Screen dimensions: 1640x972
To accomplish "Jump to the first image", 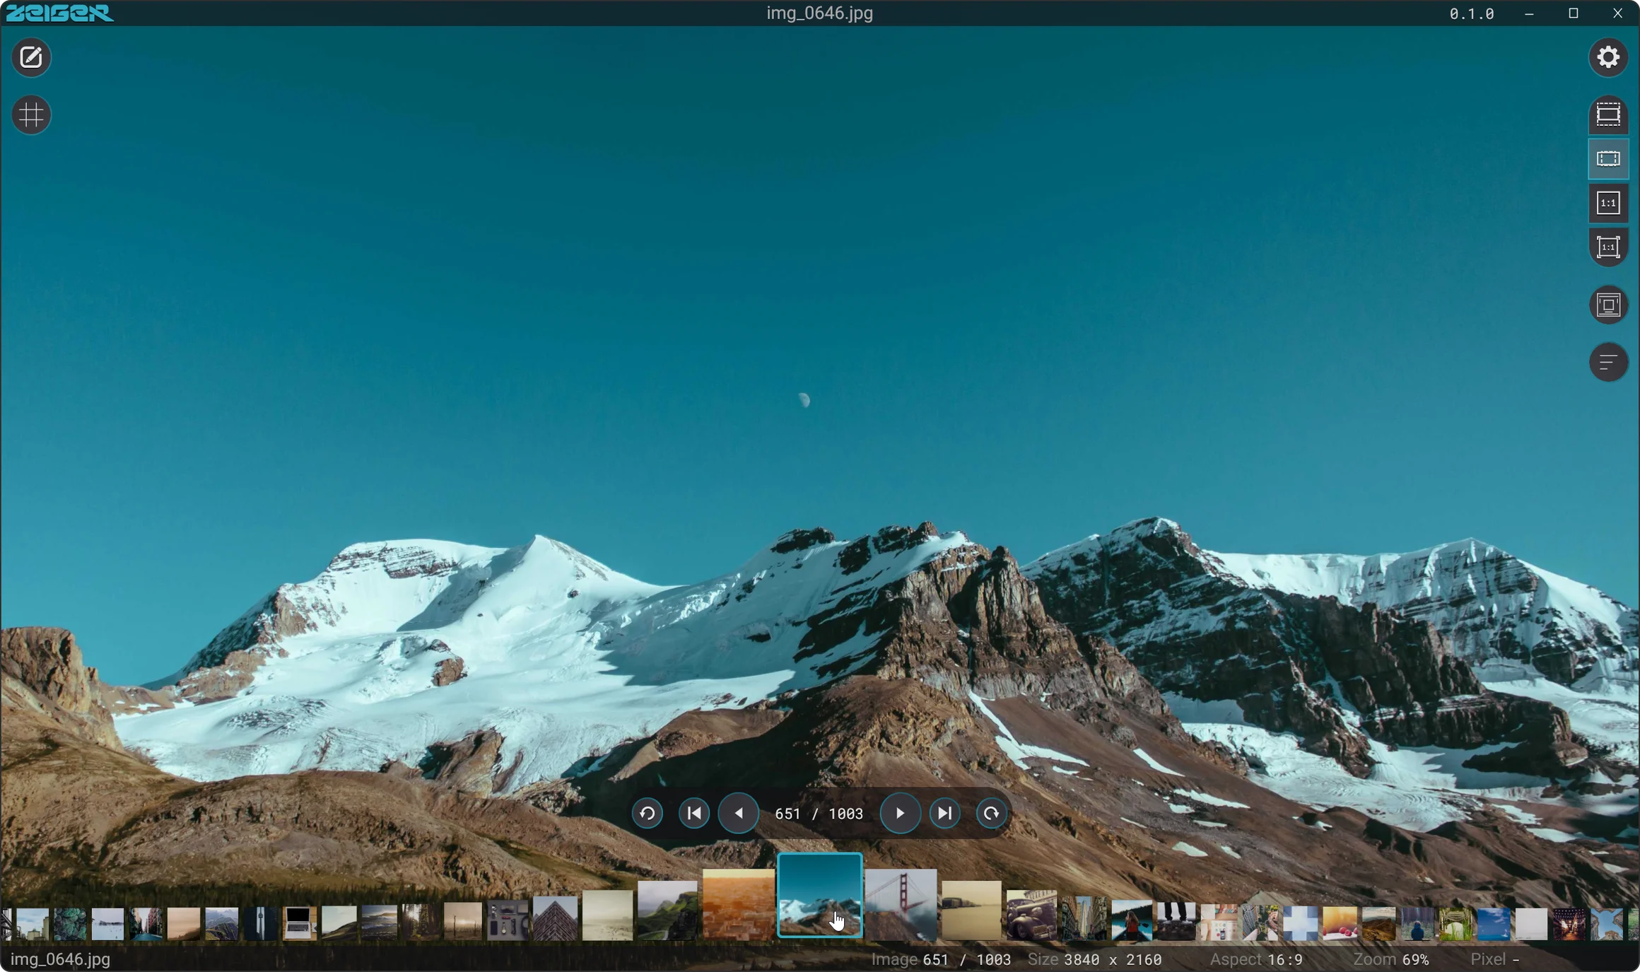I will tap(693, 814).
